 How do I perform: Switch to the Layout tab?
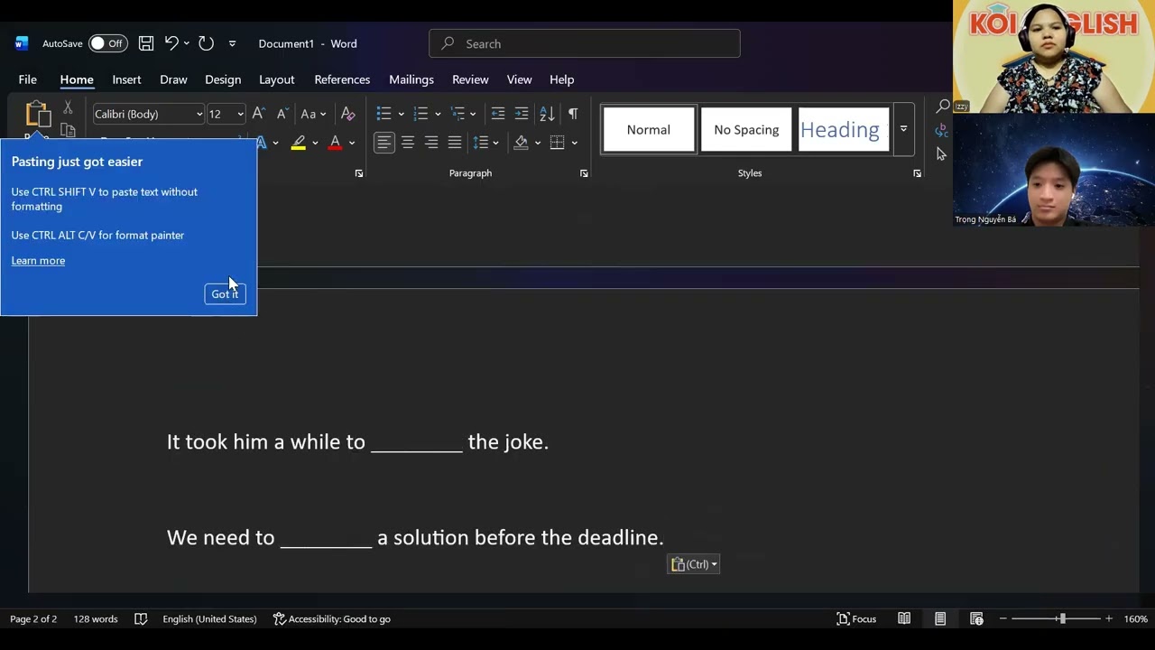coord(277,79)
